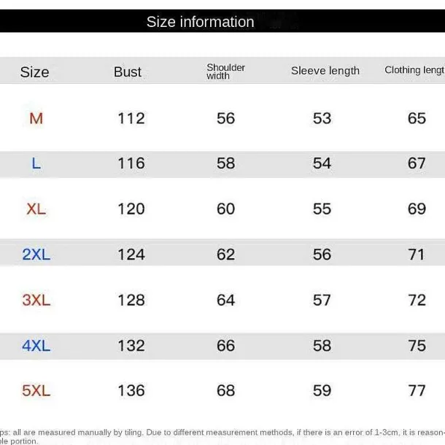Select the red M size label
The image size is (445, 445).
[x=36, y=118]
